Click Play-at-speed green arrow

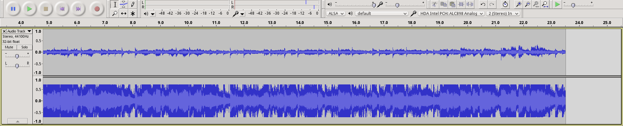(x=557, y=4)
